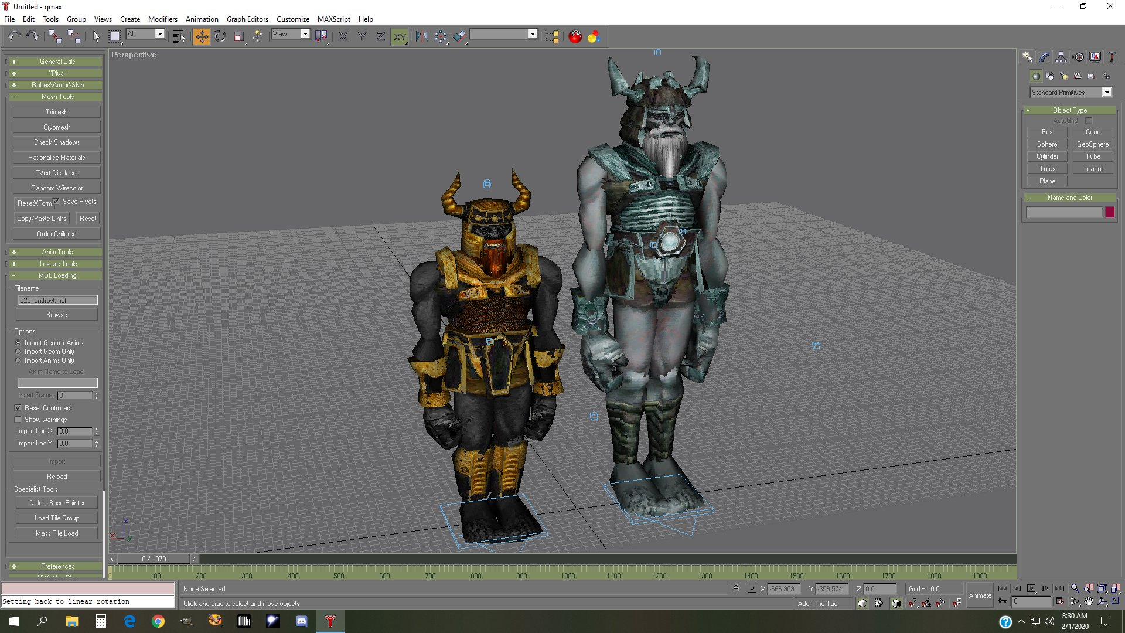This screenshot has width=1125, height=633.
Task: Toggle the XY plane constraint button
Action: click(x=400, y=36)
